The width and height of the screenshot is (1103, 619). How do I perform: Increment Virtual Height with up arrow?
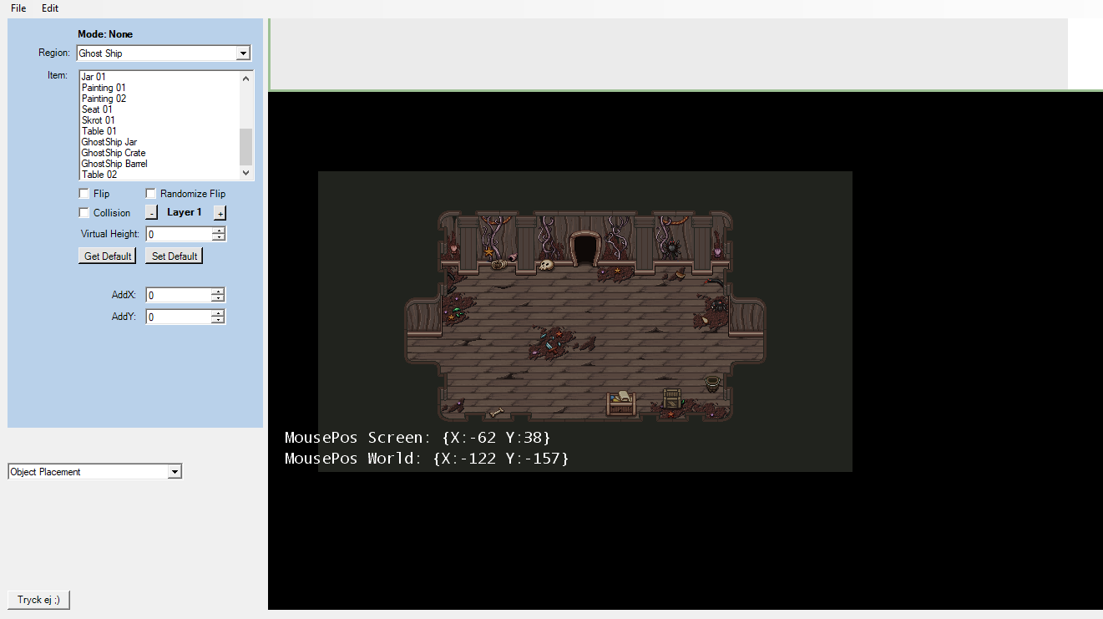tap(219, 231)
